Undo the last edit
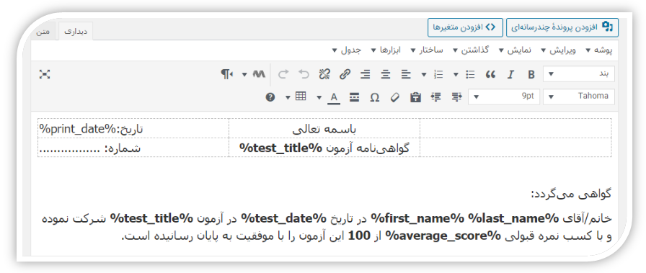The image size is (646, 273). pos(304,74)
